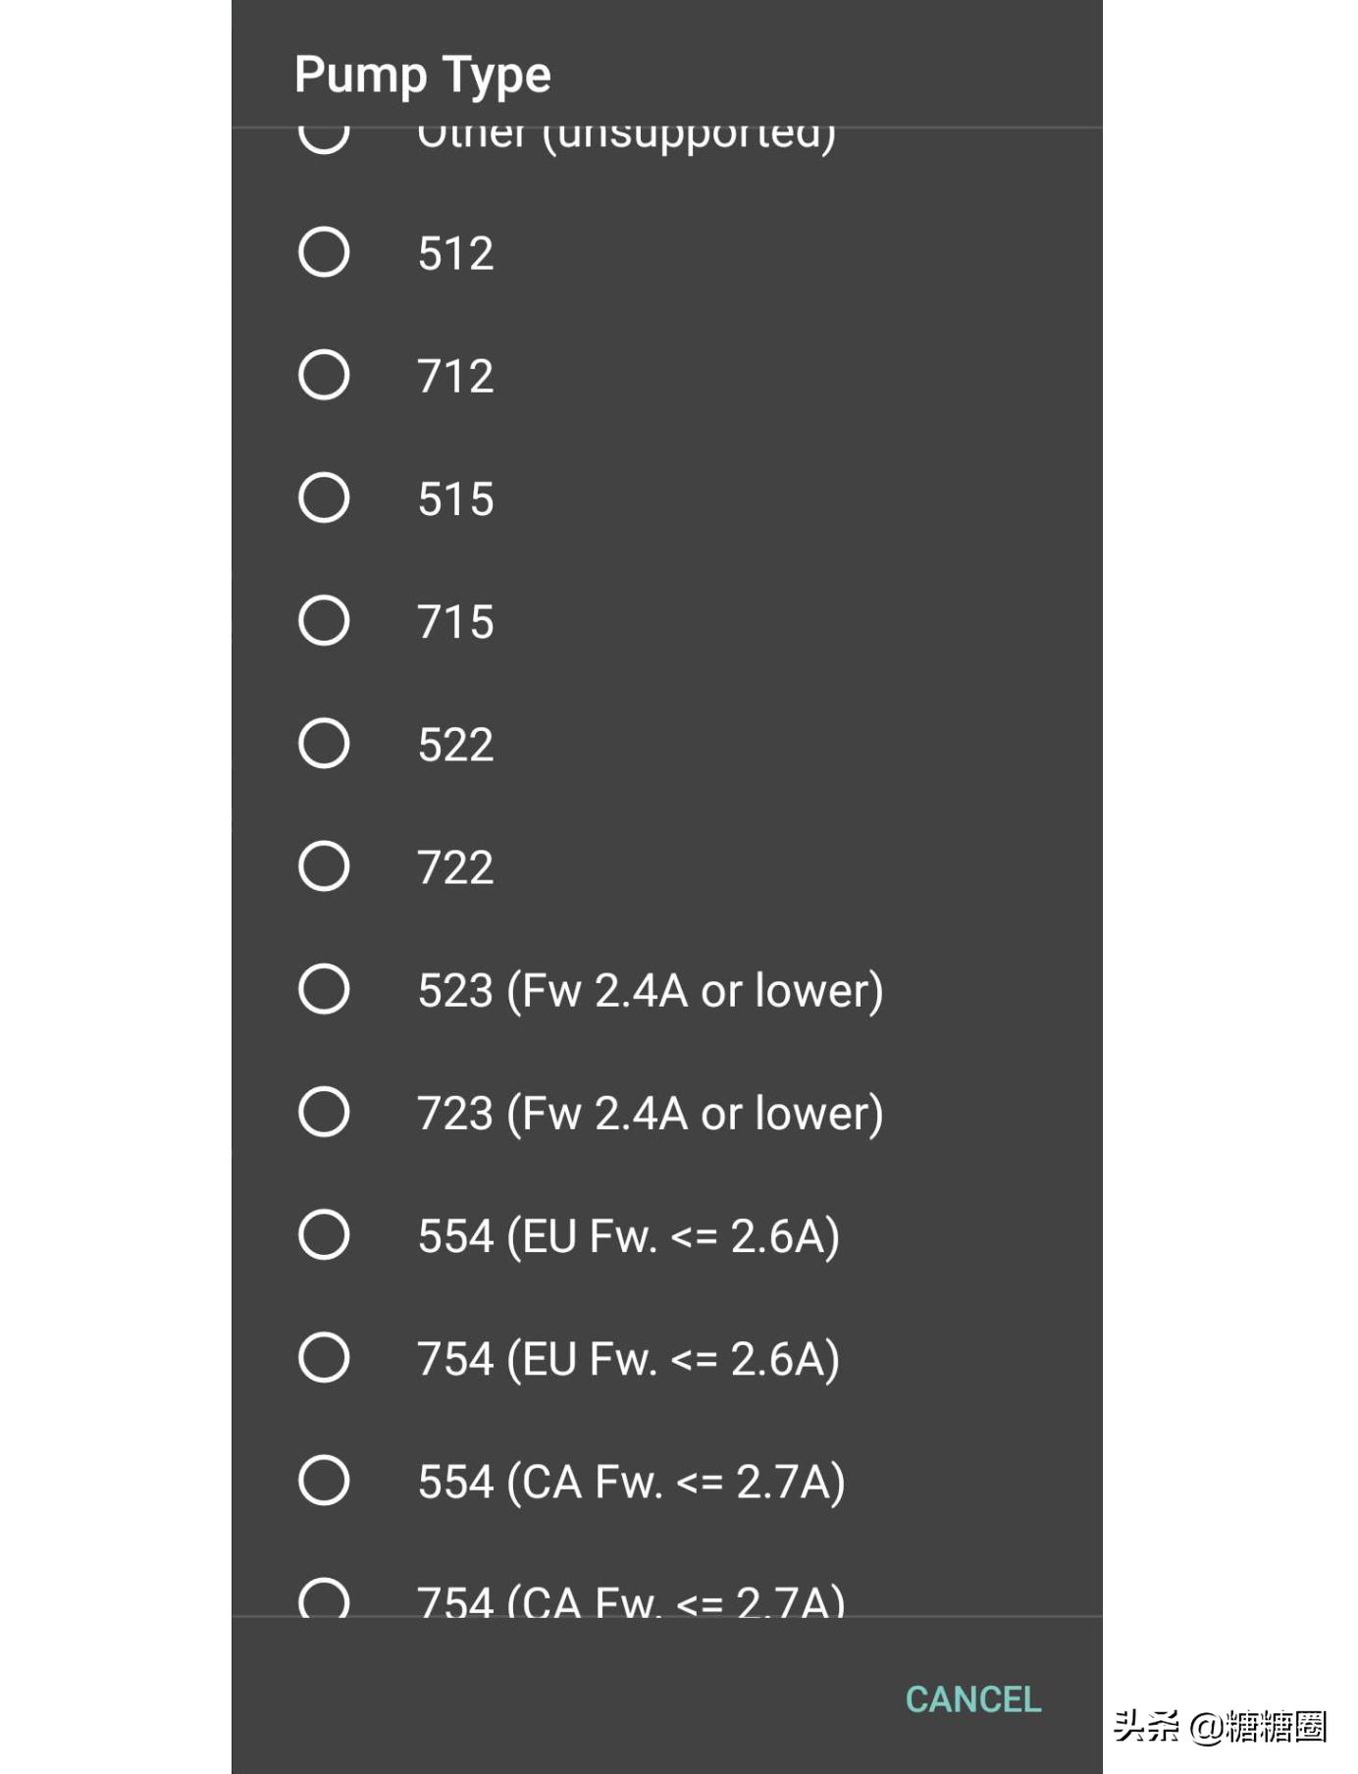Select the 515 radio button
Image resolution: width=1358 pixels, height=1774 pixels.
coord(324,497)
